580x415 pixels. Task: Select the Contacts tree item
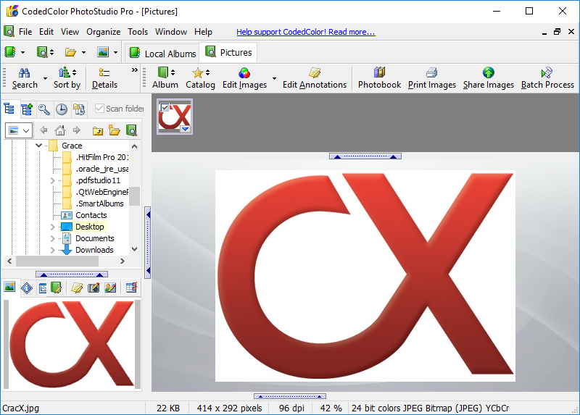click(91, 215)
